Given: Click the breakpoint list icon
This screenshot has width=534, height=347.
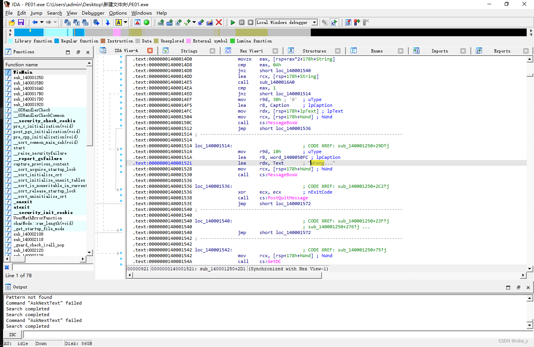Looking at the screenshot, I should coord(348,22).
